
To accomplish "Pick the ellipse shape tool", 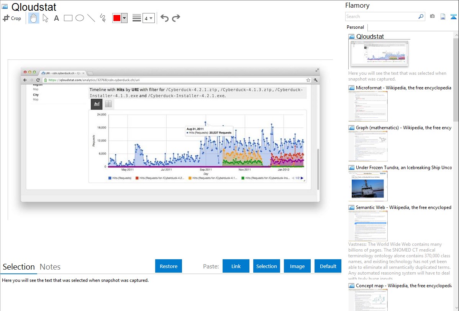I will [x=80, y=18].
